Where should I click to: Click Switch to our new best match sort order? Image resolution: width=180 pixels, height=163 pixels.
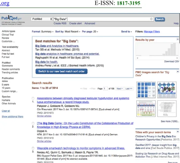pos(62,71)
